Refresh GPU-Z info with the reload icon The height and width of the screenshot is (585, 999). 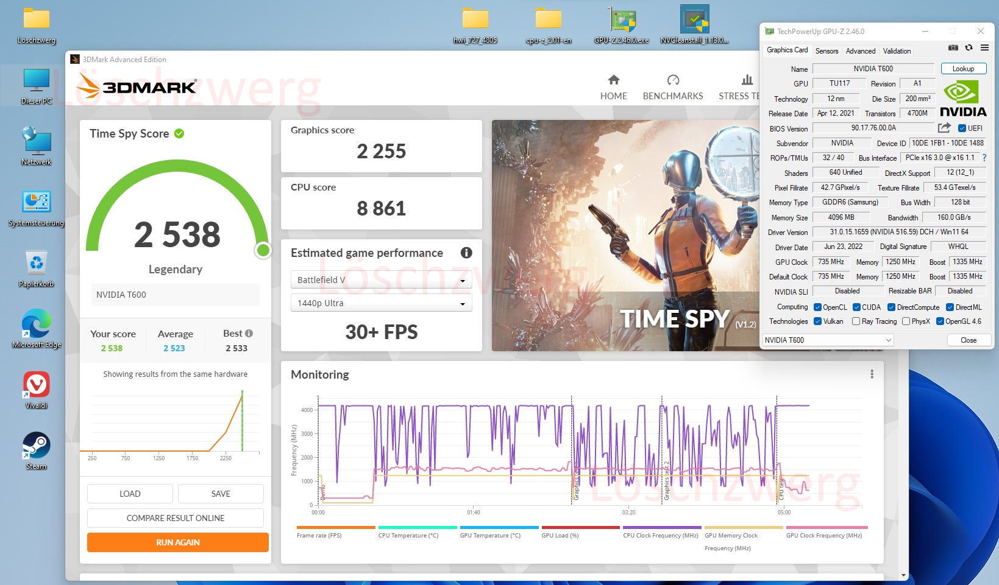969,47
